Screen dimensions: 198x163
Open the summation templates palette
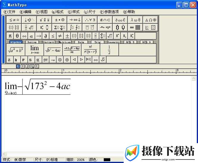(59, 27)
